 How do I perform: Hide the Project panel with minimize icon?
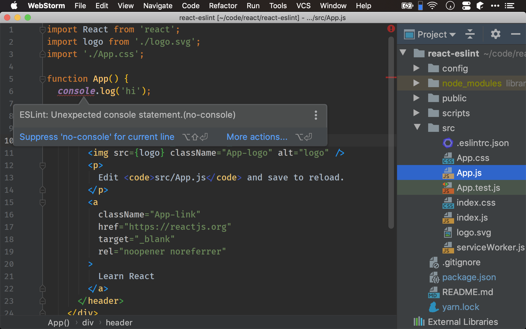[x=515, y=34]
